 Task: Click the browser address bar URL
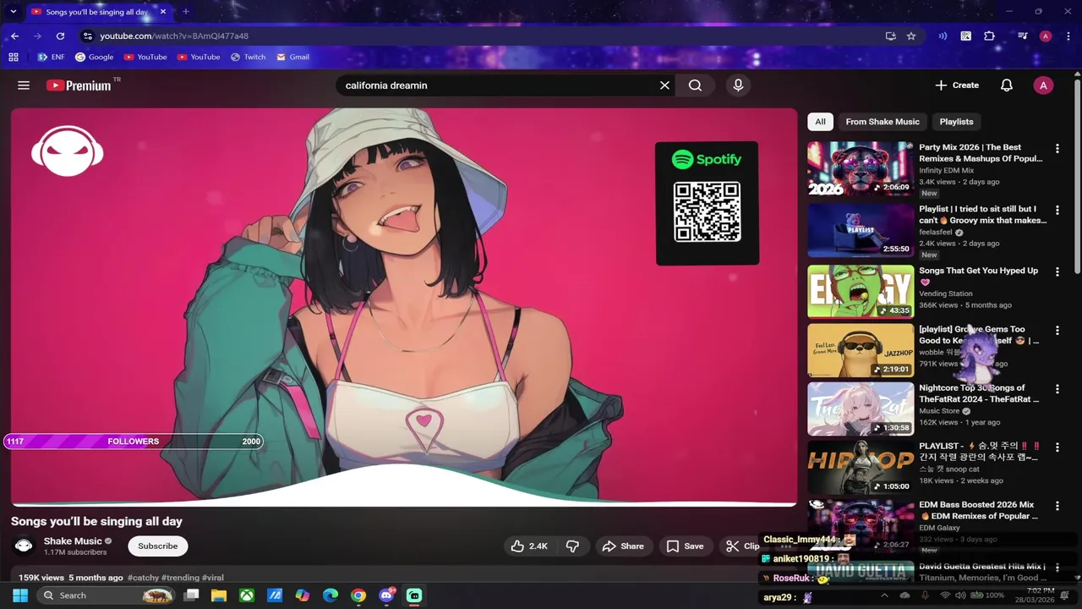pos(174,36)
